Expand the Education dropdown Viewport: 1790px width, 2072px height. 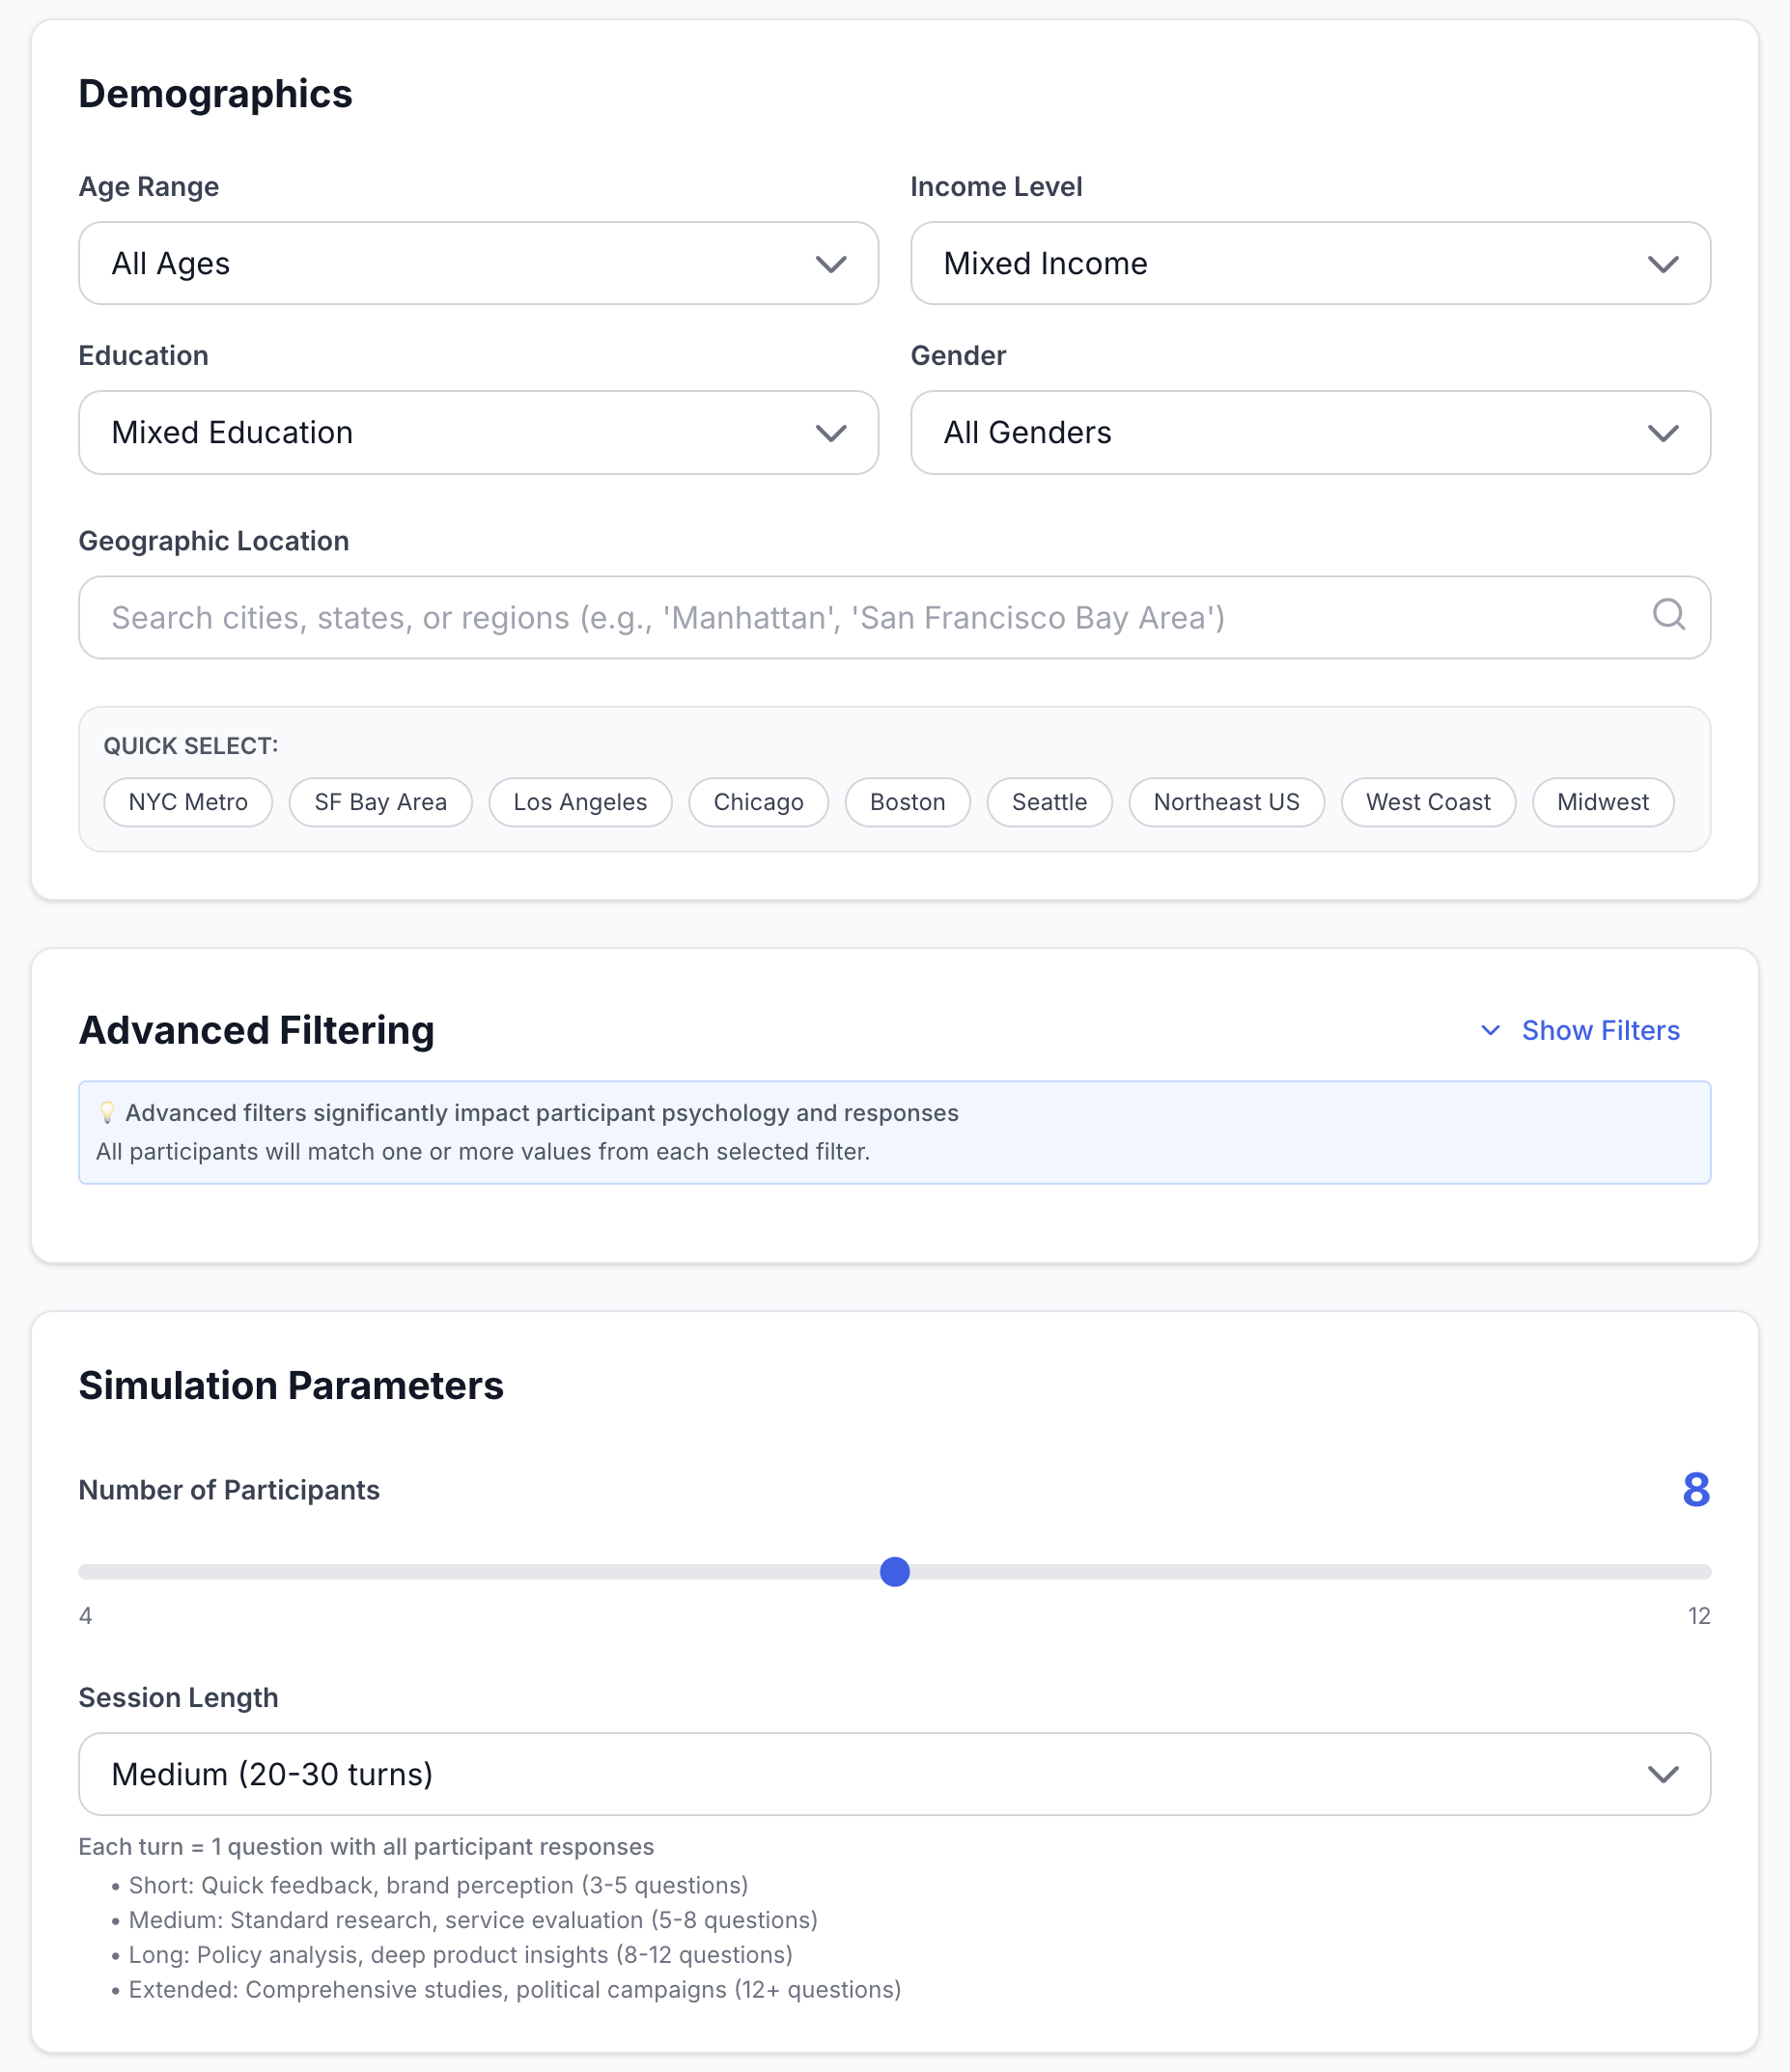point(478,433)
